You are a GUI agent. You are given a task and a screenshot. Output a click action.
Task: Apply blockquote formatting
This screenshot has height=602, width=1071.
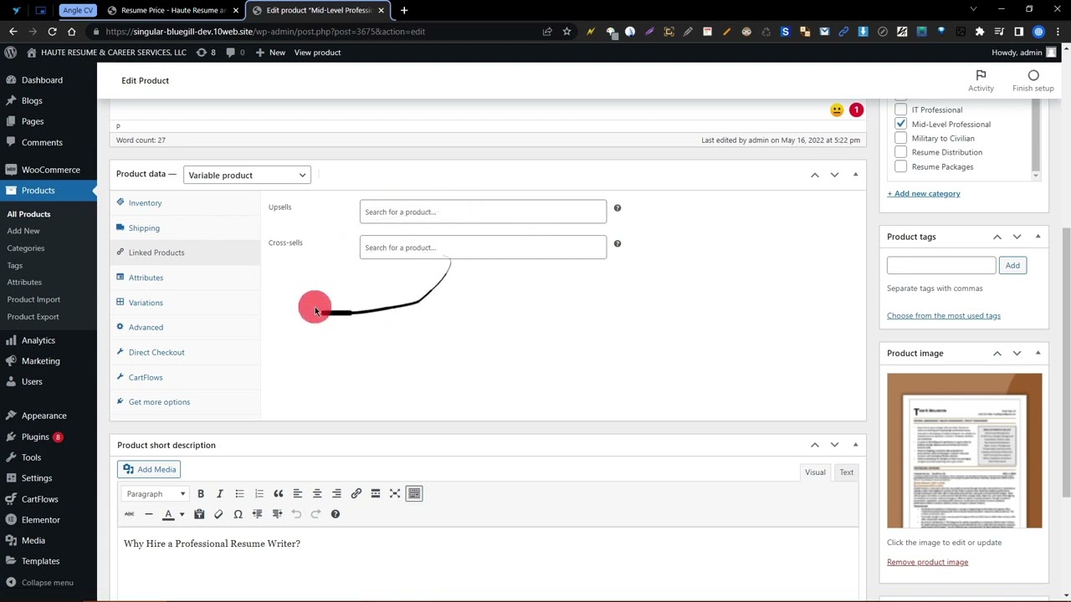pyautogui.click(x=279, y=494)
